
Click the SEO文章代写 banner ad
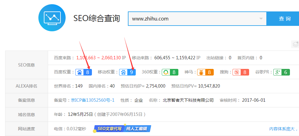(x=109, y=129)
